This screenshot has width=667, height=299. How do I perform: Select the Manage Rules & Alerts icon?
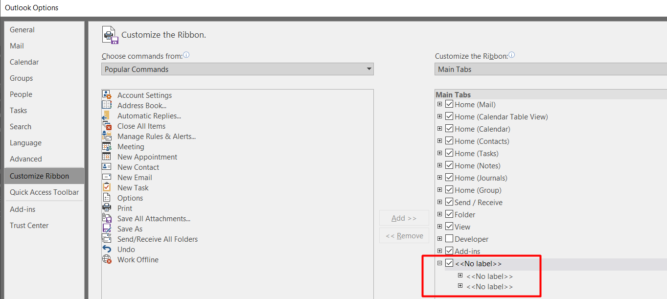coord(107,136)
